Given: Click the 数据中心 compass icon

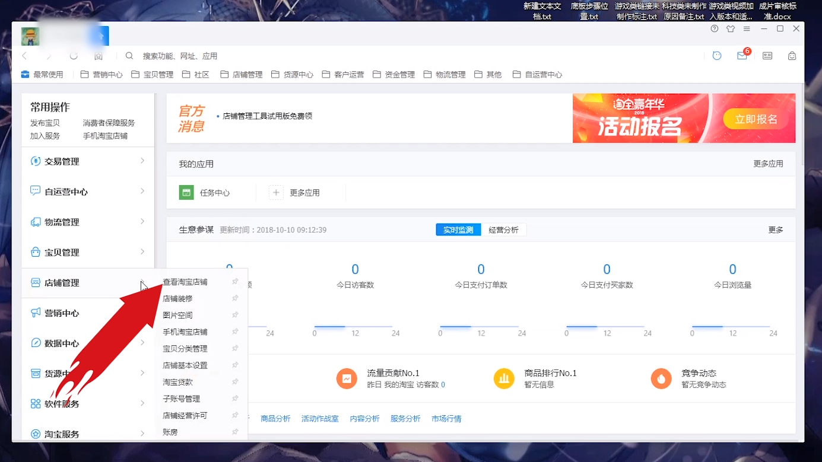Looking at the screenshot, I should pos(36,343).
